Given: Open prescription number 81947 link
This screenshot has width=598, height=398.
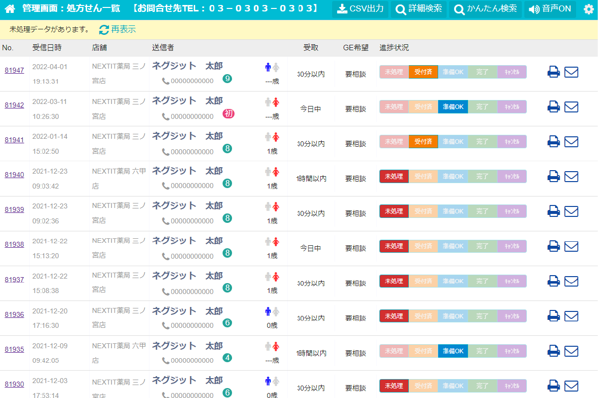Looking at the screenshot, I should pos(14,70).
